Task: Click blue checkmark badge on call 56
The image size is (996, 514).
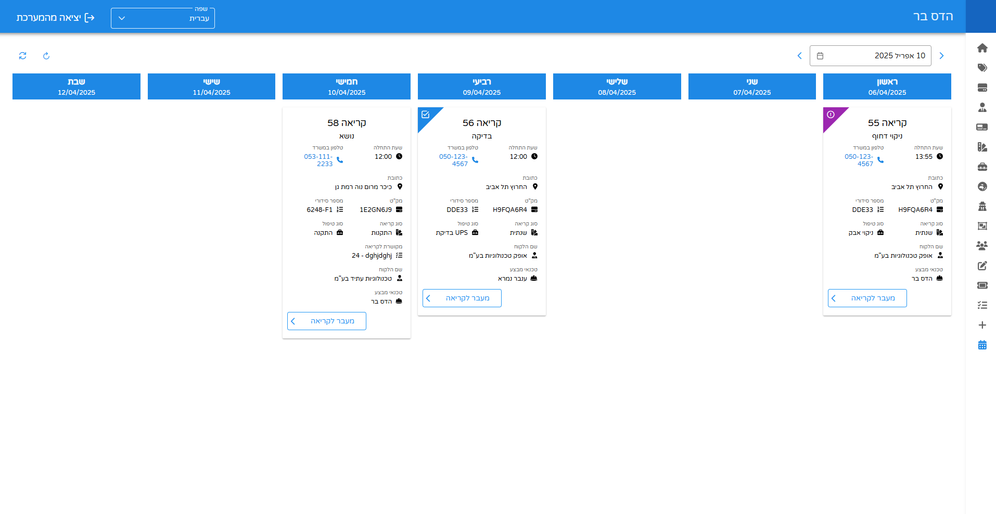Action: pos(425,115)
